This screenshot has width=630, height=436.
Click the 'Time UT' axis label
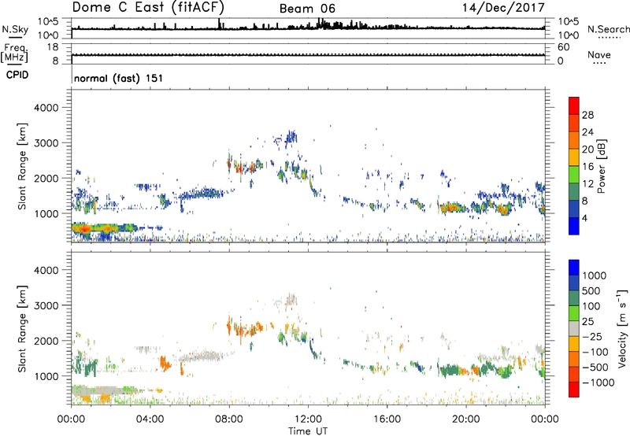tap(308, 431)
